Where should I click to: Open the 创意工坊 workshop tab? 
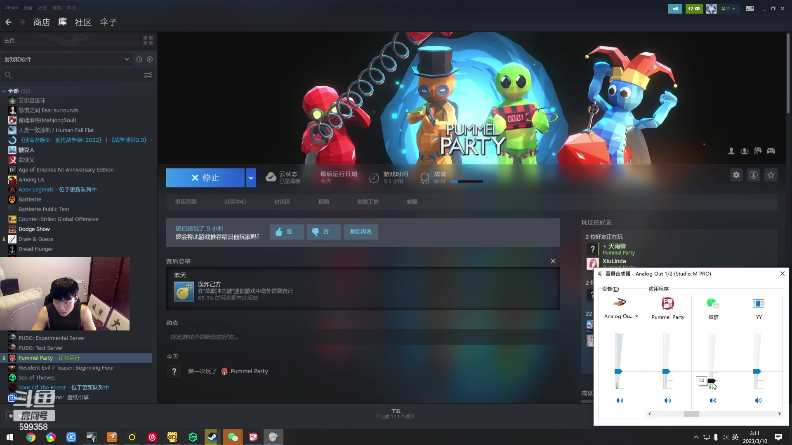[x=368, y=202]
